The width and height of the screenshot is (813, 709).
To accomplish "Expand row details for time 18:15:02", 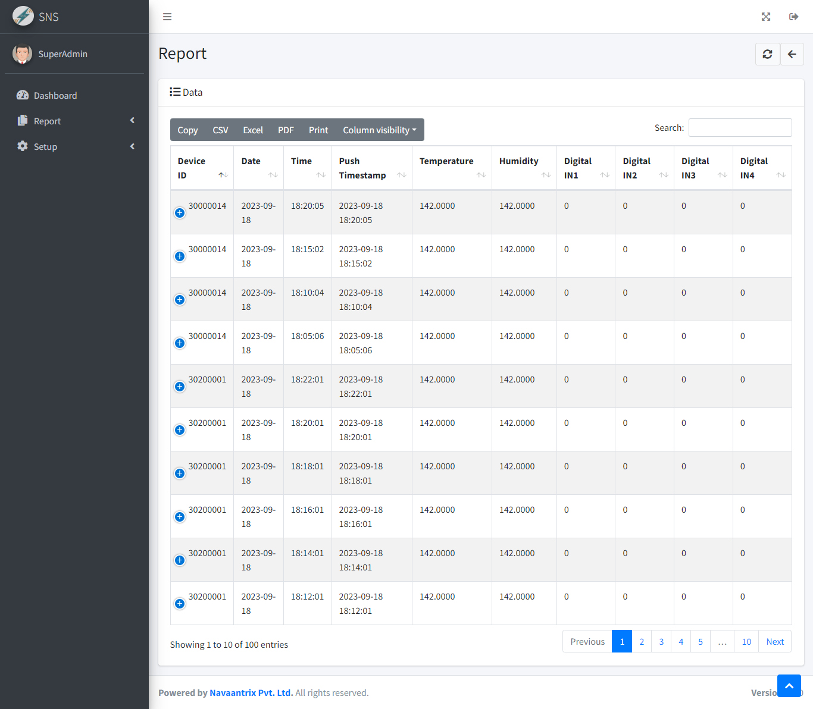I will (x=180, y=256).
